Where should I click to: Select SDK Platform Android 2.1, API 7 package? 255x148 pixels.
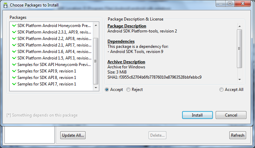[54, 45]
